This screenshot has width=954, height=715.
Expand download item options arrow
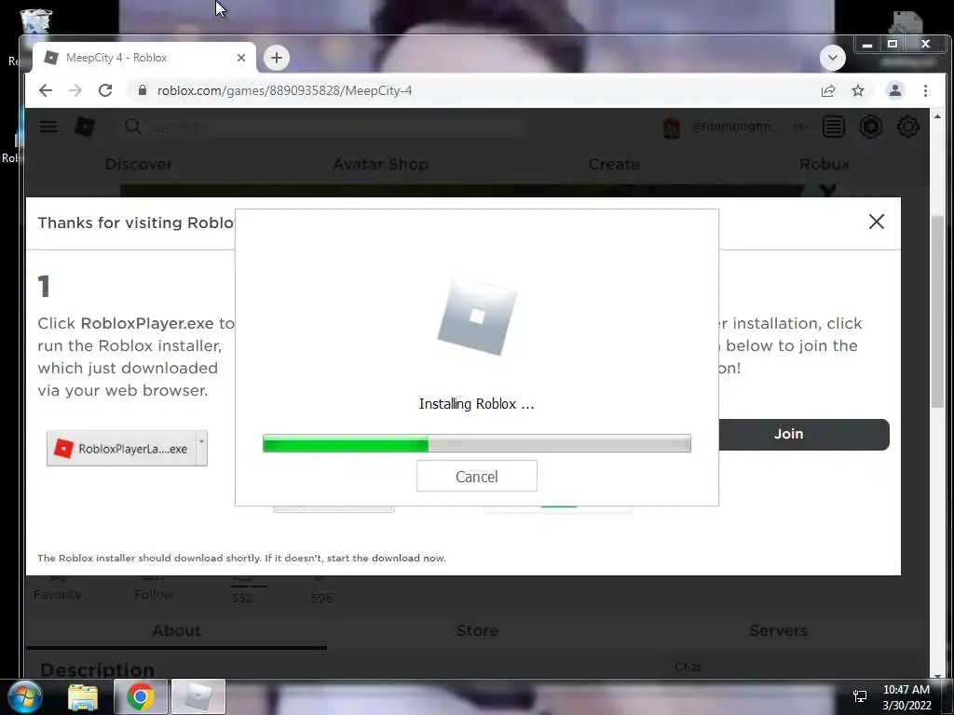[202, 449]
